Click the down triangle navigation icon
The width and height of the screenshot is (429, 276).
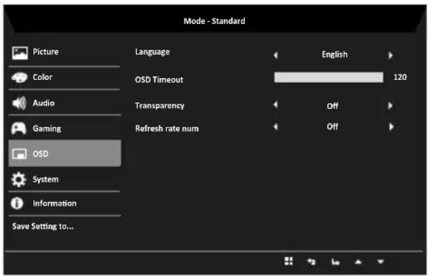coord(381,262)
